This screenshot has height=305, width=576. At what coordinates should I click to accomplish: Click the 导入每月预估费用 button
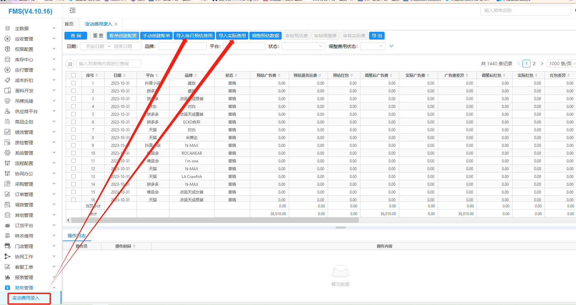click(194, 36)
